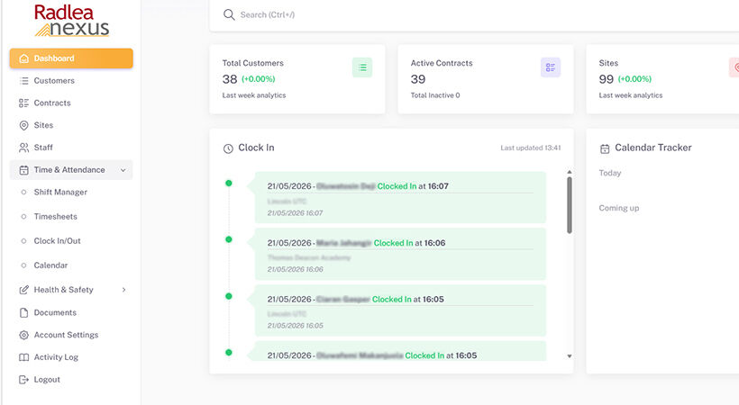Click the Radlea nexus logo
This screenshot has width=739, height=405.
point(71,21)
